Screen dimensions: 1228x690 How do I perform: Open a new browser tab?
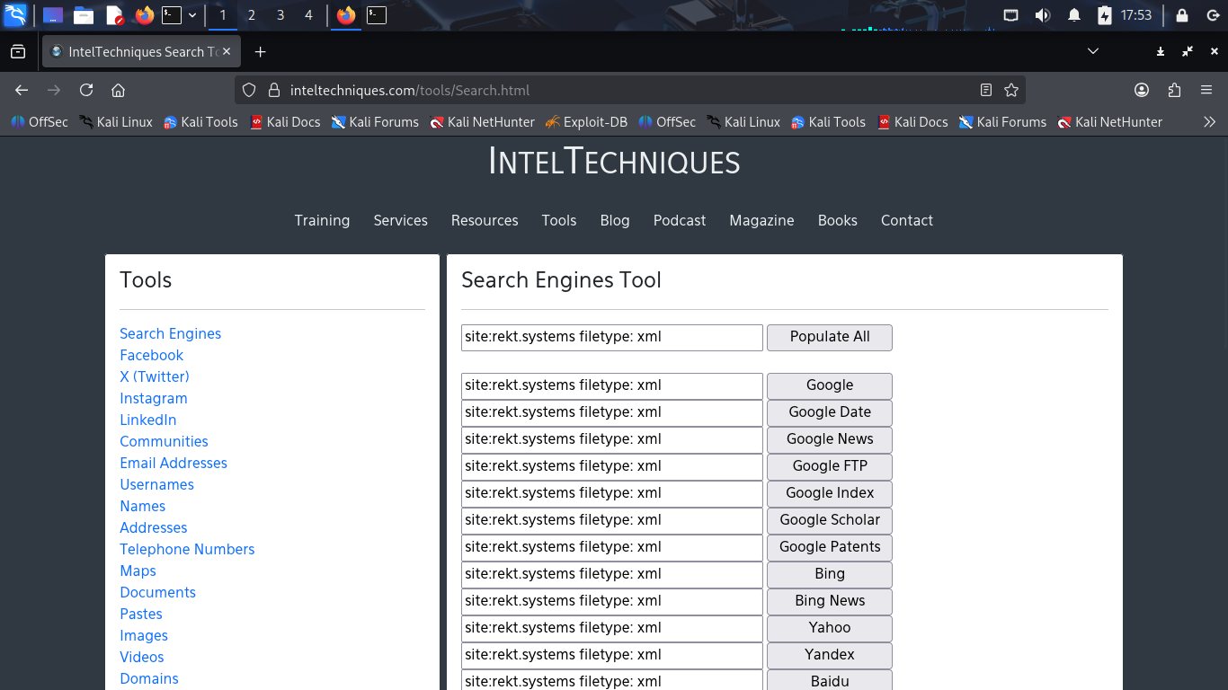tap(260, 52)
